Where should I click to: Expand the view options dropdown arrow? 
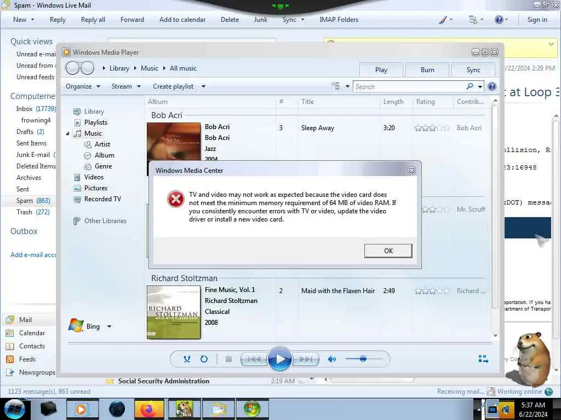pos(347,86)
